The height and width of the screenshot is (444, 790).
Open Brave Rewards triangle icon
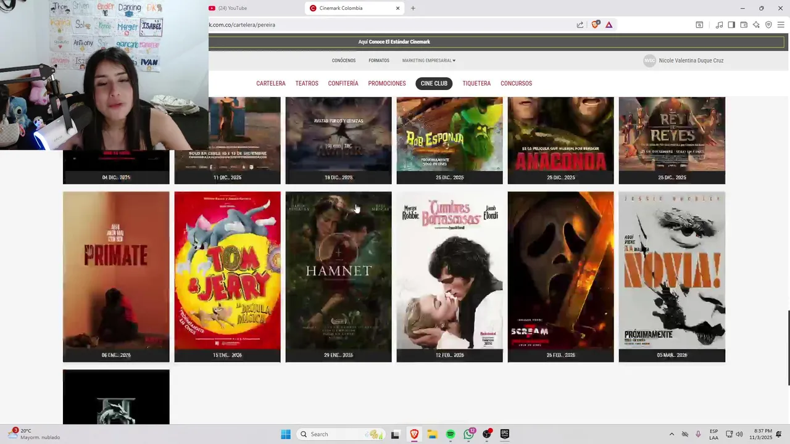(609, 25)
